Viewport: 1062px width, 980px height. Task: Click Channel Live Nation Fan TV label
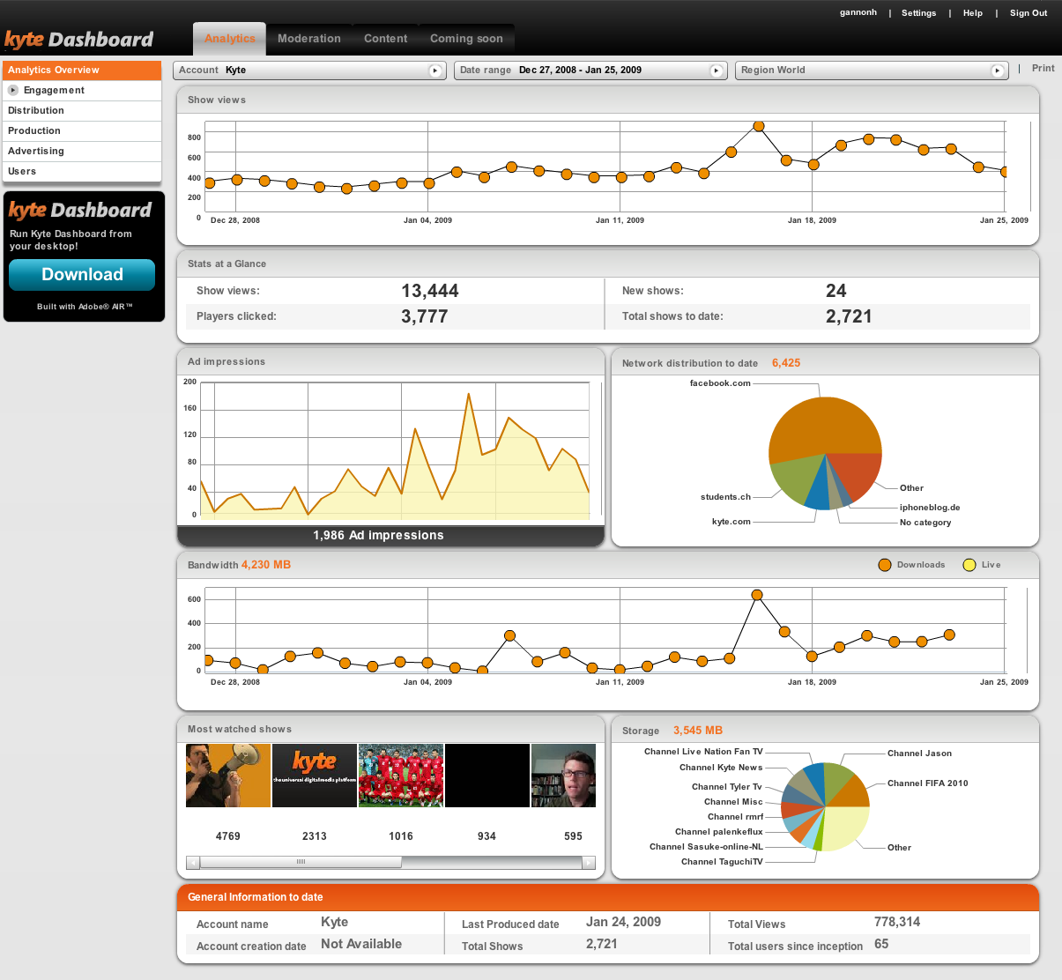point(703,752)
